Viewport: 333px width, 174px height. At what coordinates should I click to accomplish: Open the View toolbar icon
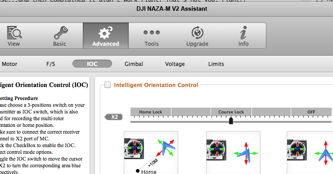click(14, 33)
